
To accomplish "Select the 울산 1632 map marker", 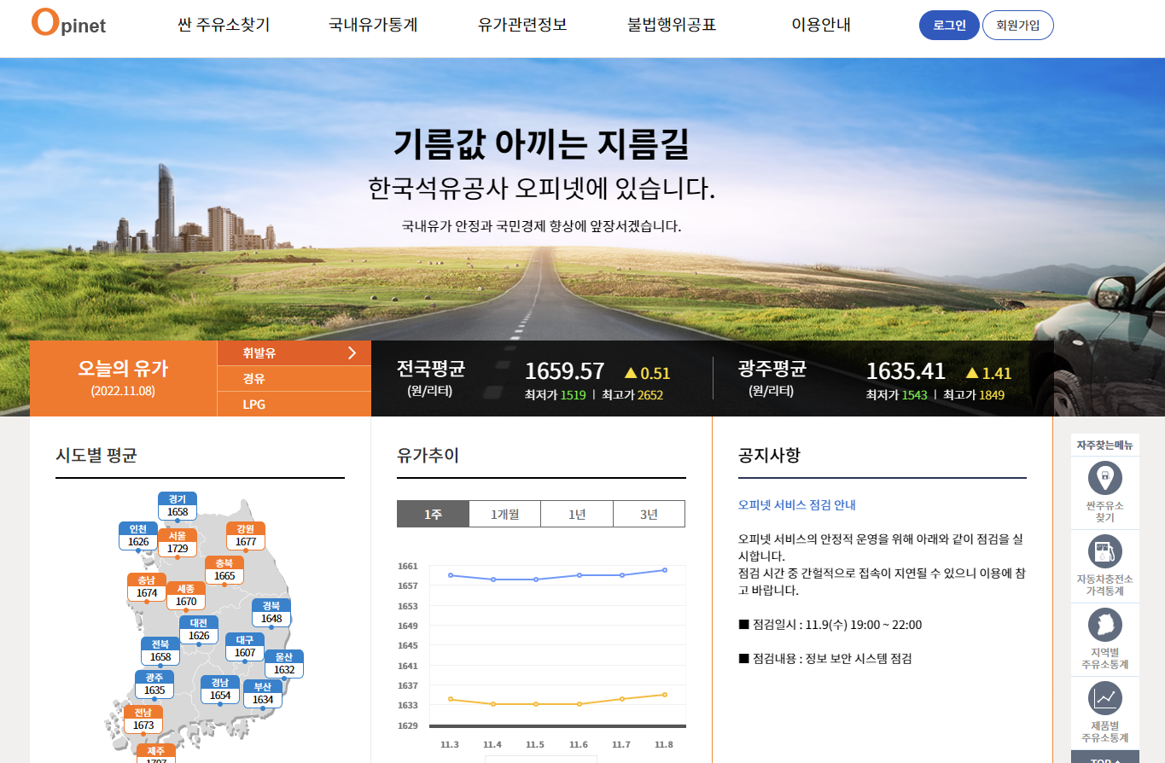I will [x=284, y=664].
